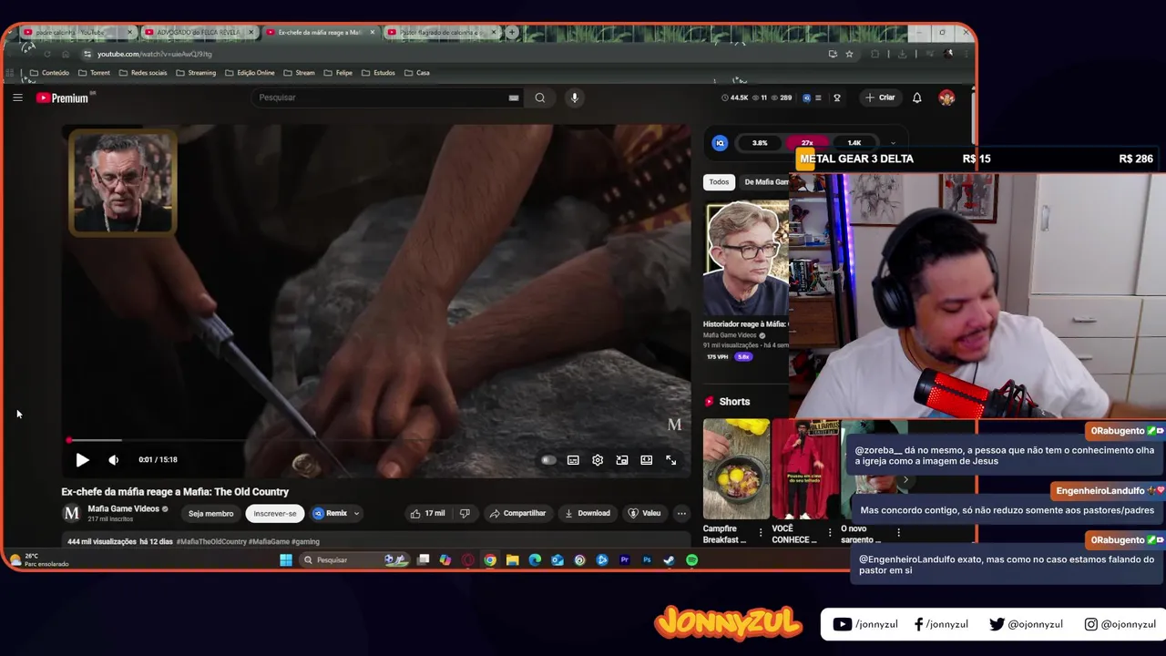Click the Download button
The height and width of the screenshot is (656, 1166).
(x=588, y=514)
